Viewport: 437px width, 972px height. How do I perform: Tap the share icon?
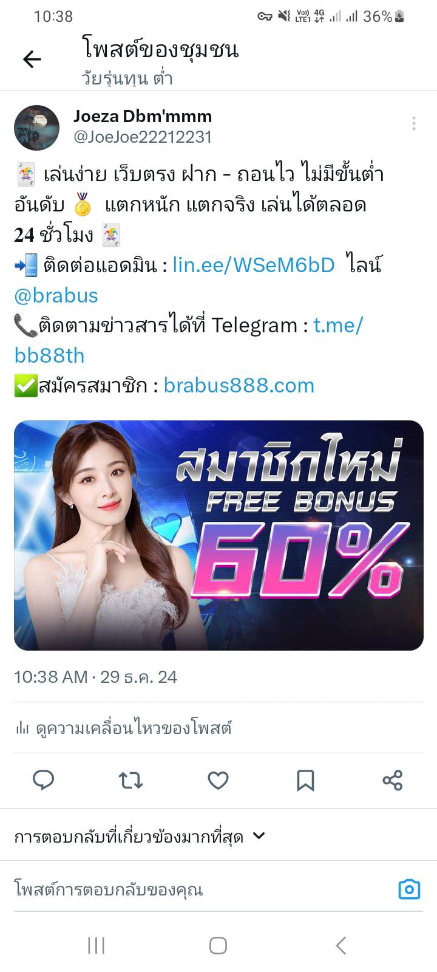(x=393, y=780)
